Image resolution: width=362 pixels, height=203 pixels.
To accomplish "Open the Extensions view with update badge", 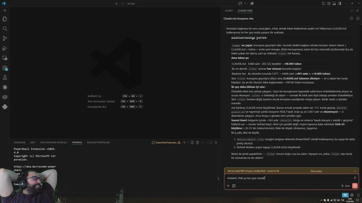I will 5,68.
